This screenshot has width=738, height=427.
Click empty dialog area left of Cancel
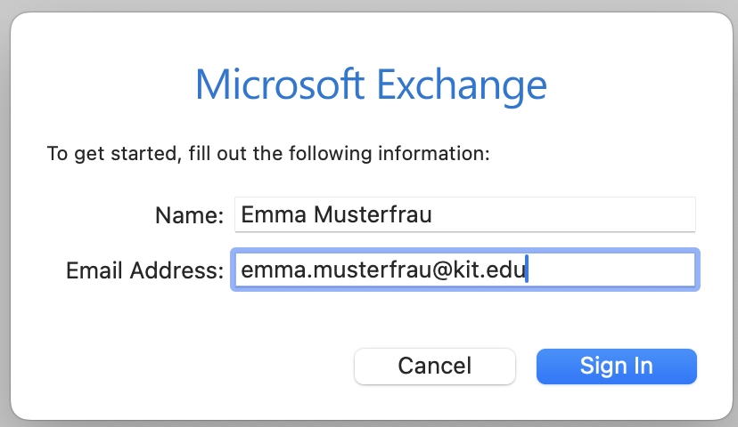coord(178,366)
